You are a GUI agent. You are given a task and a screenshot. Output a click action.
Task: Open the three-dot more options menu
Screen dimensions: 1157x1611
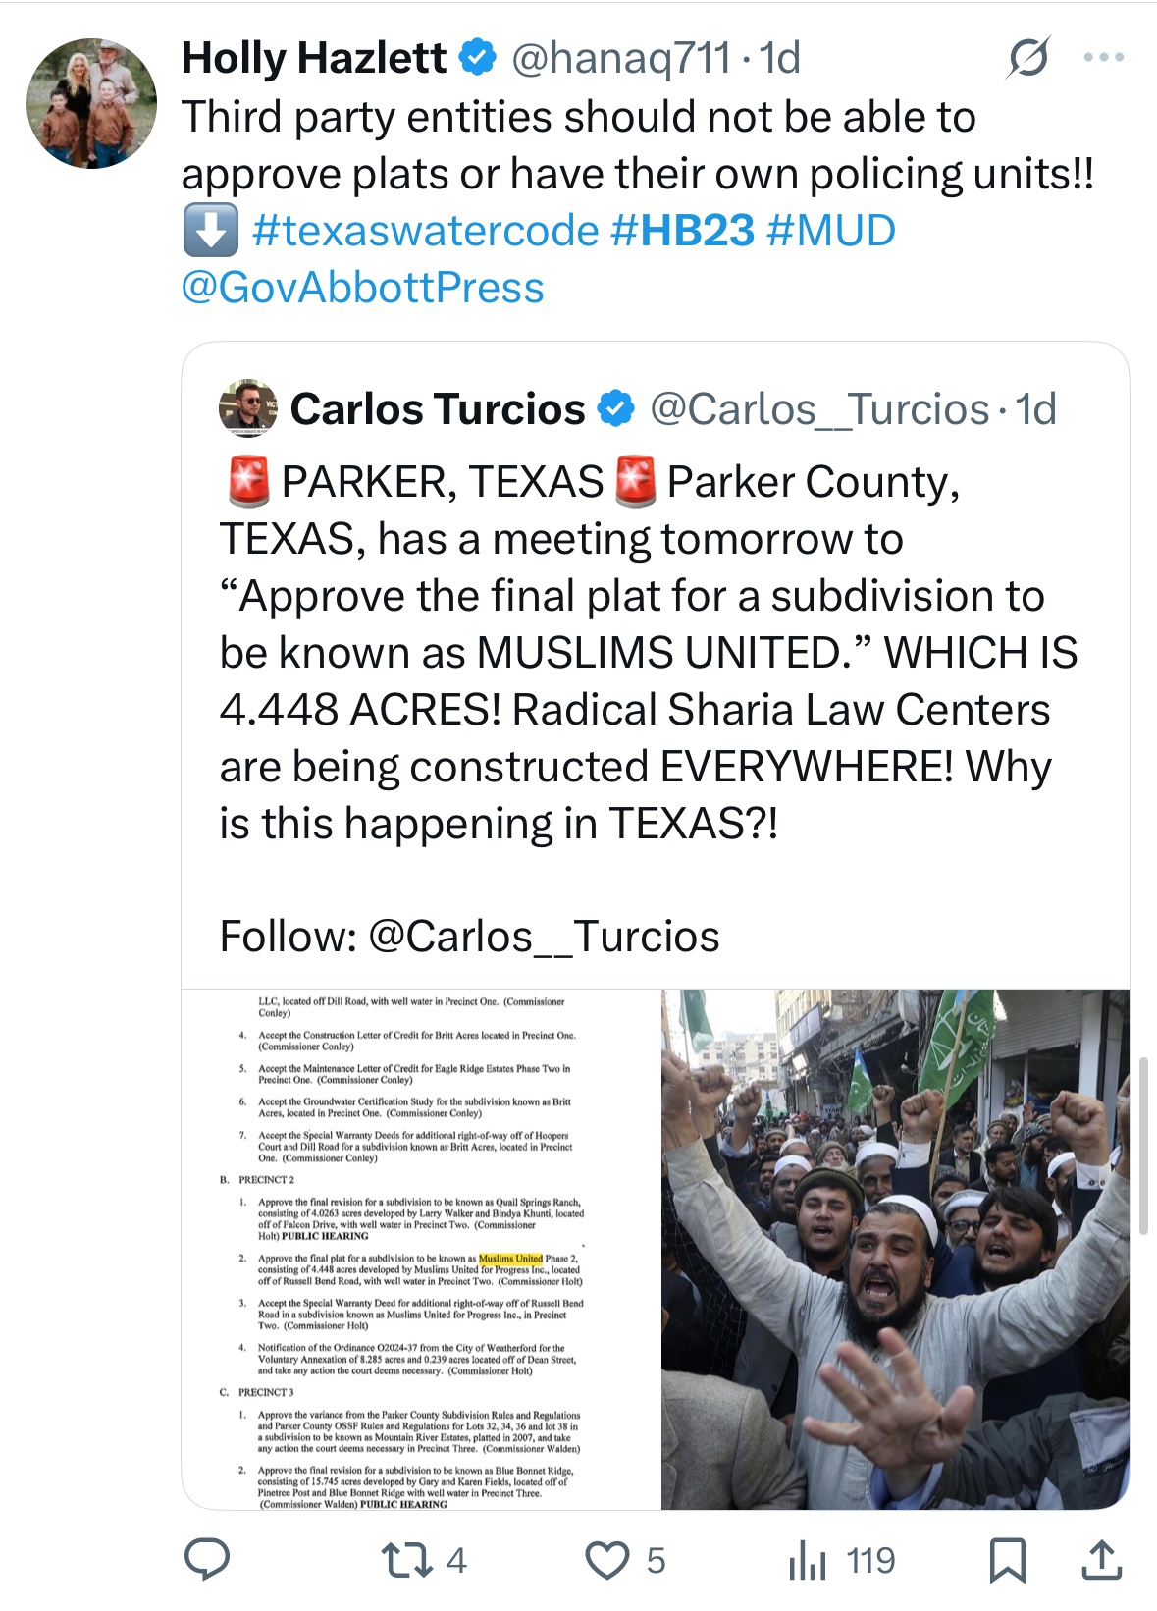[x=1104, y=58]
